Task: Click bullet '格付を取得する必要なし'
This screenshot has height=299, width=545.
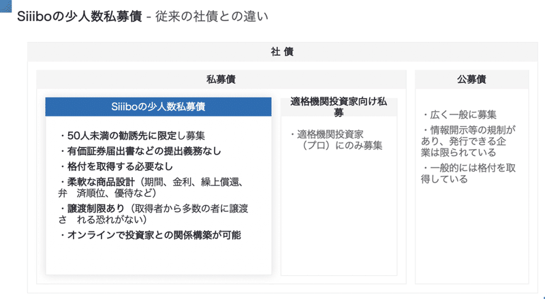Action: click(x=116, y=166)
